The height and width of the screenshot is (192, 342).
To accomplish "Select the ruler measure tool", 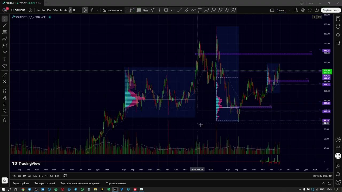I will coord(5,75).
